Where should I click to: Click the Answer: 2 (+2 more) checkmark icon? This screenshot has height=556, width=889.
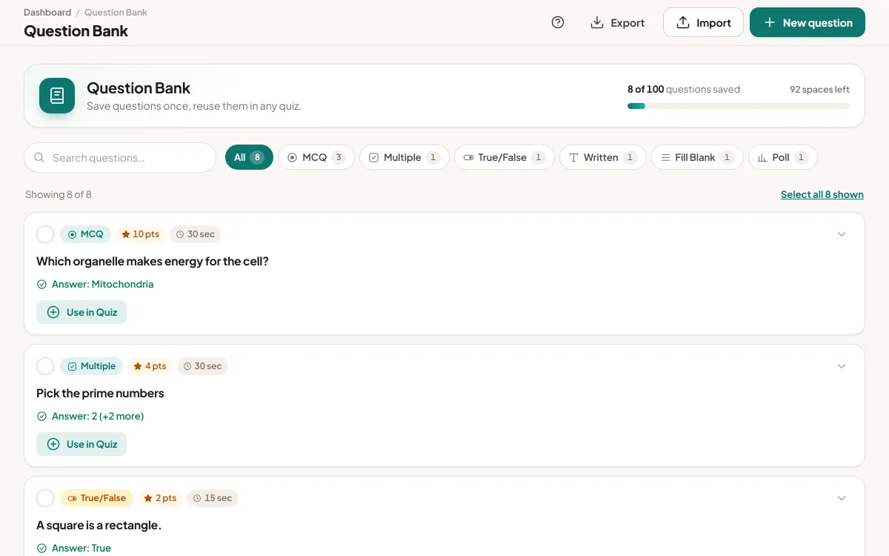pos(41,416)
